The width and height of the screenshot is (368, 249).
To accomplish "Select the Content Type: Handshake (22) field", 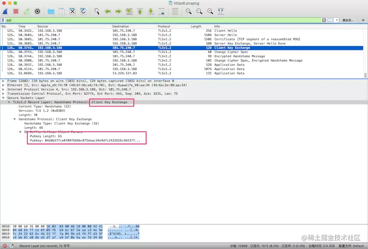I will pyautogui.click(x=45, y=106).
